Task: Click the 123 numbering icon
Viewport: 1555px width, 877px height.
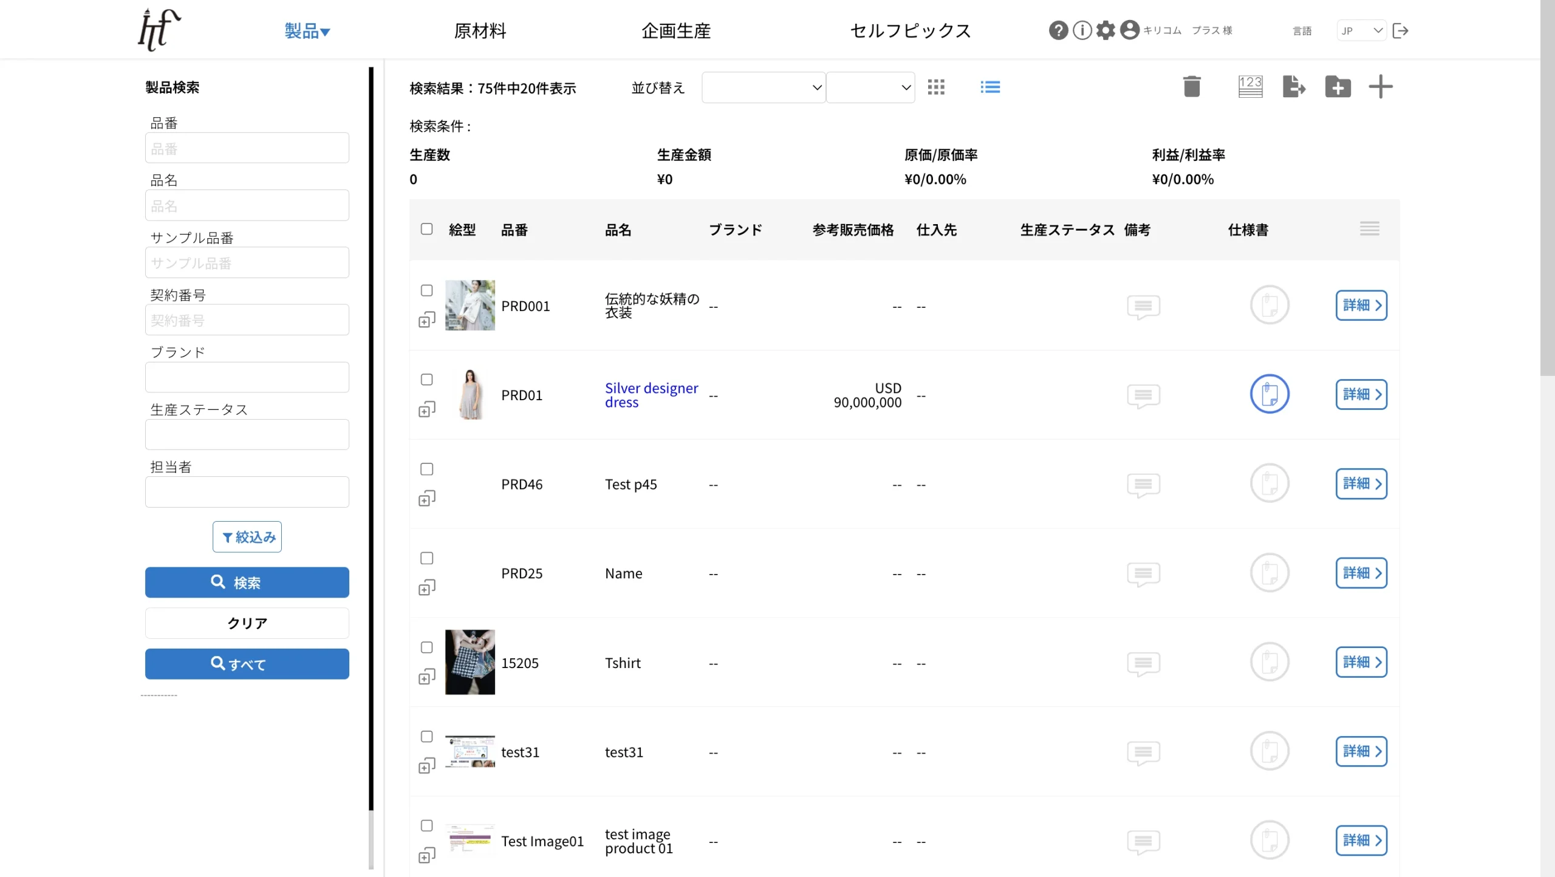Action: pos(1250,86)
